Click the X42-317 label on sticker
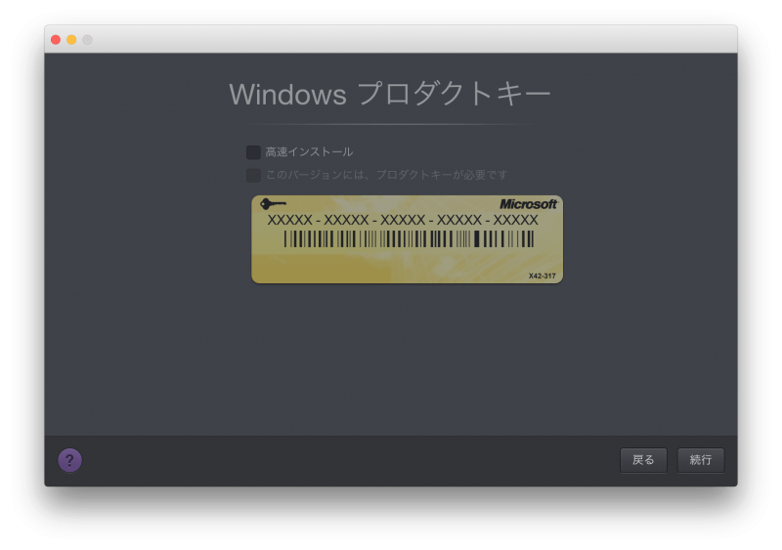This screenshot has width=782, height=550. [543, 275]
